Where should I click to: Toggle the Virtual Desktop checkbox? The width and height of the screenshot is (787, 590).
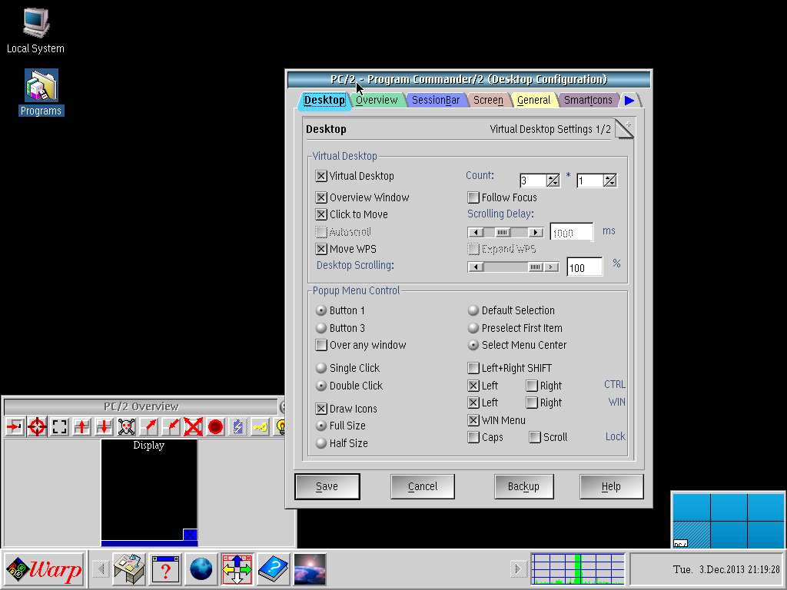(321, 176)
